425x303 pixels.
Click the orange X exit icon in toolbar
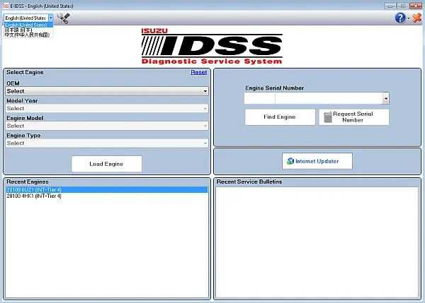click(x=417, y=18)
